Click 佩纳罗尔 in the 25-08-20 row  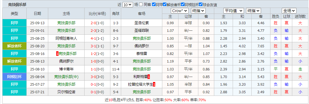(x=142, y=46)
